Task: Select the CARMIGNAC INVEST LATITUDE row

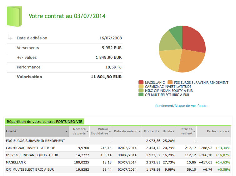Action: pos(31,148)
